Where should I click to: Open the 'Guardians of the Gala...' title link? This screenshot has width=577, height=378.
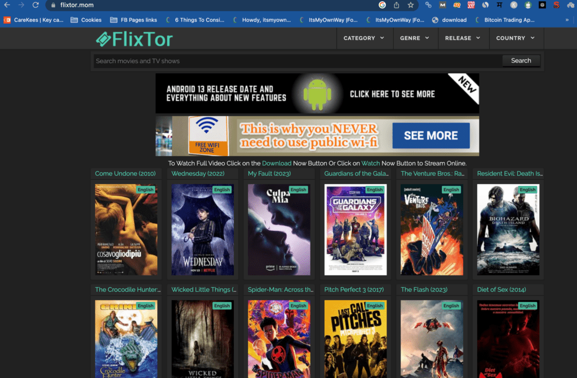coord(356,174)
